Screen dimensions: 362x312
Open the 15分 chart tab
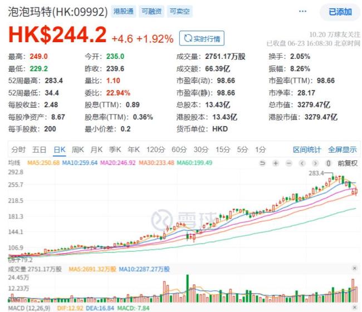[223, 149]
